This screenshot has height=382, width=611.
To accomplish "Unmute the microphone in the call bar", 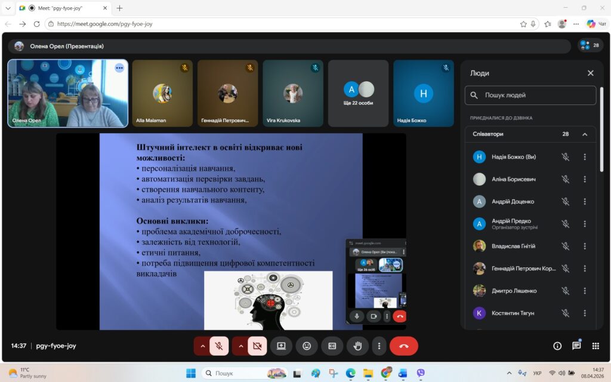I will [219, 346].
